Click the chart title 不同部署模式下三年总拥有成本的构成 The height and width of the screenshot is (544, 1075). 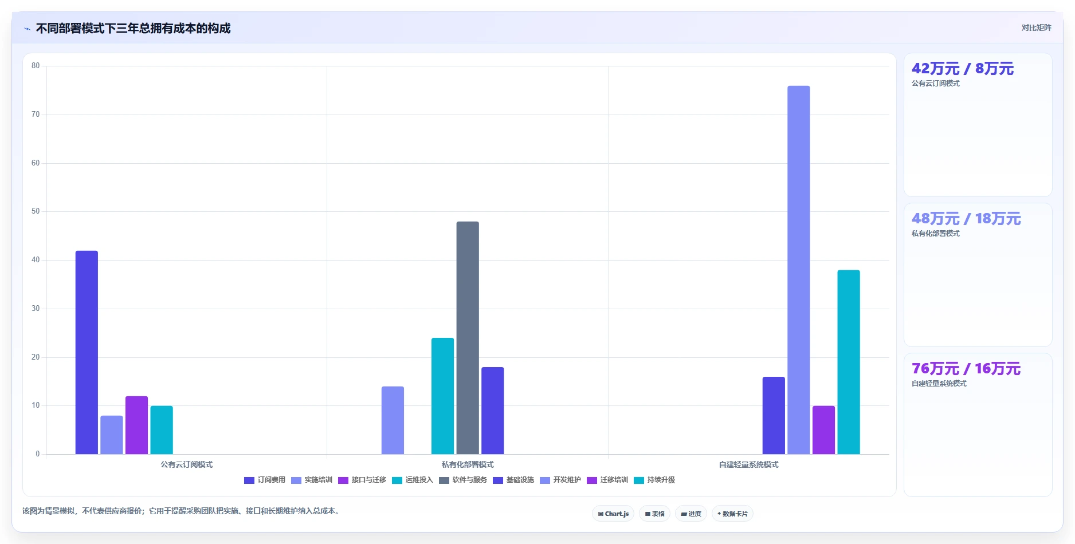(x=133, y=29)
